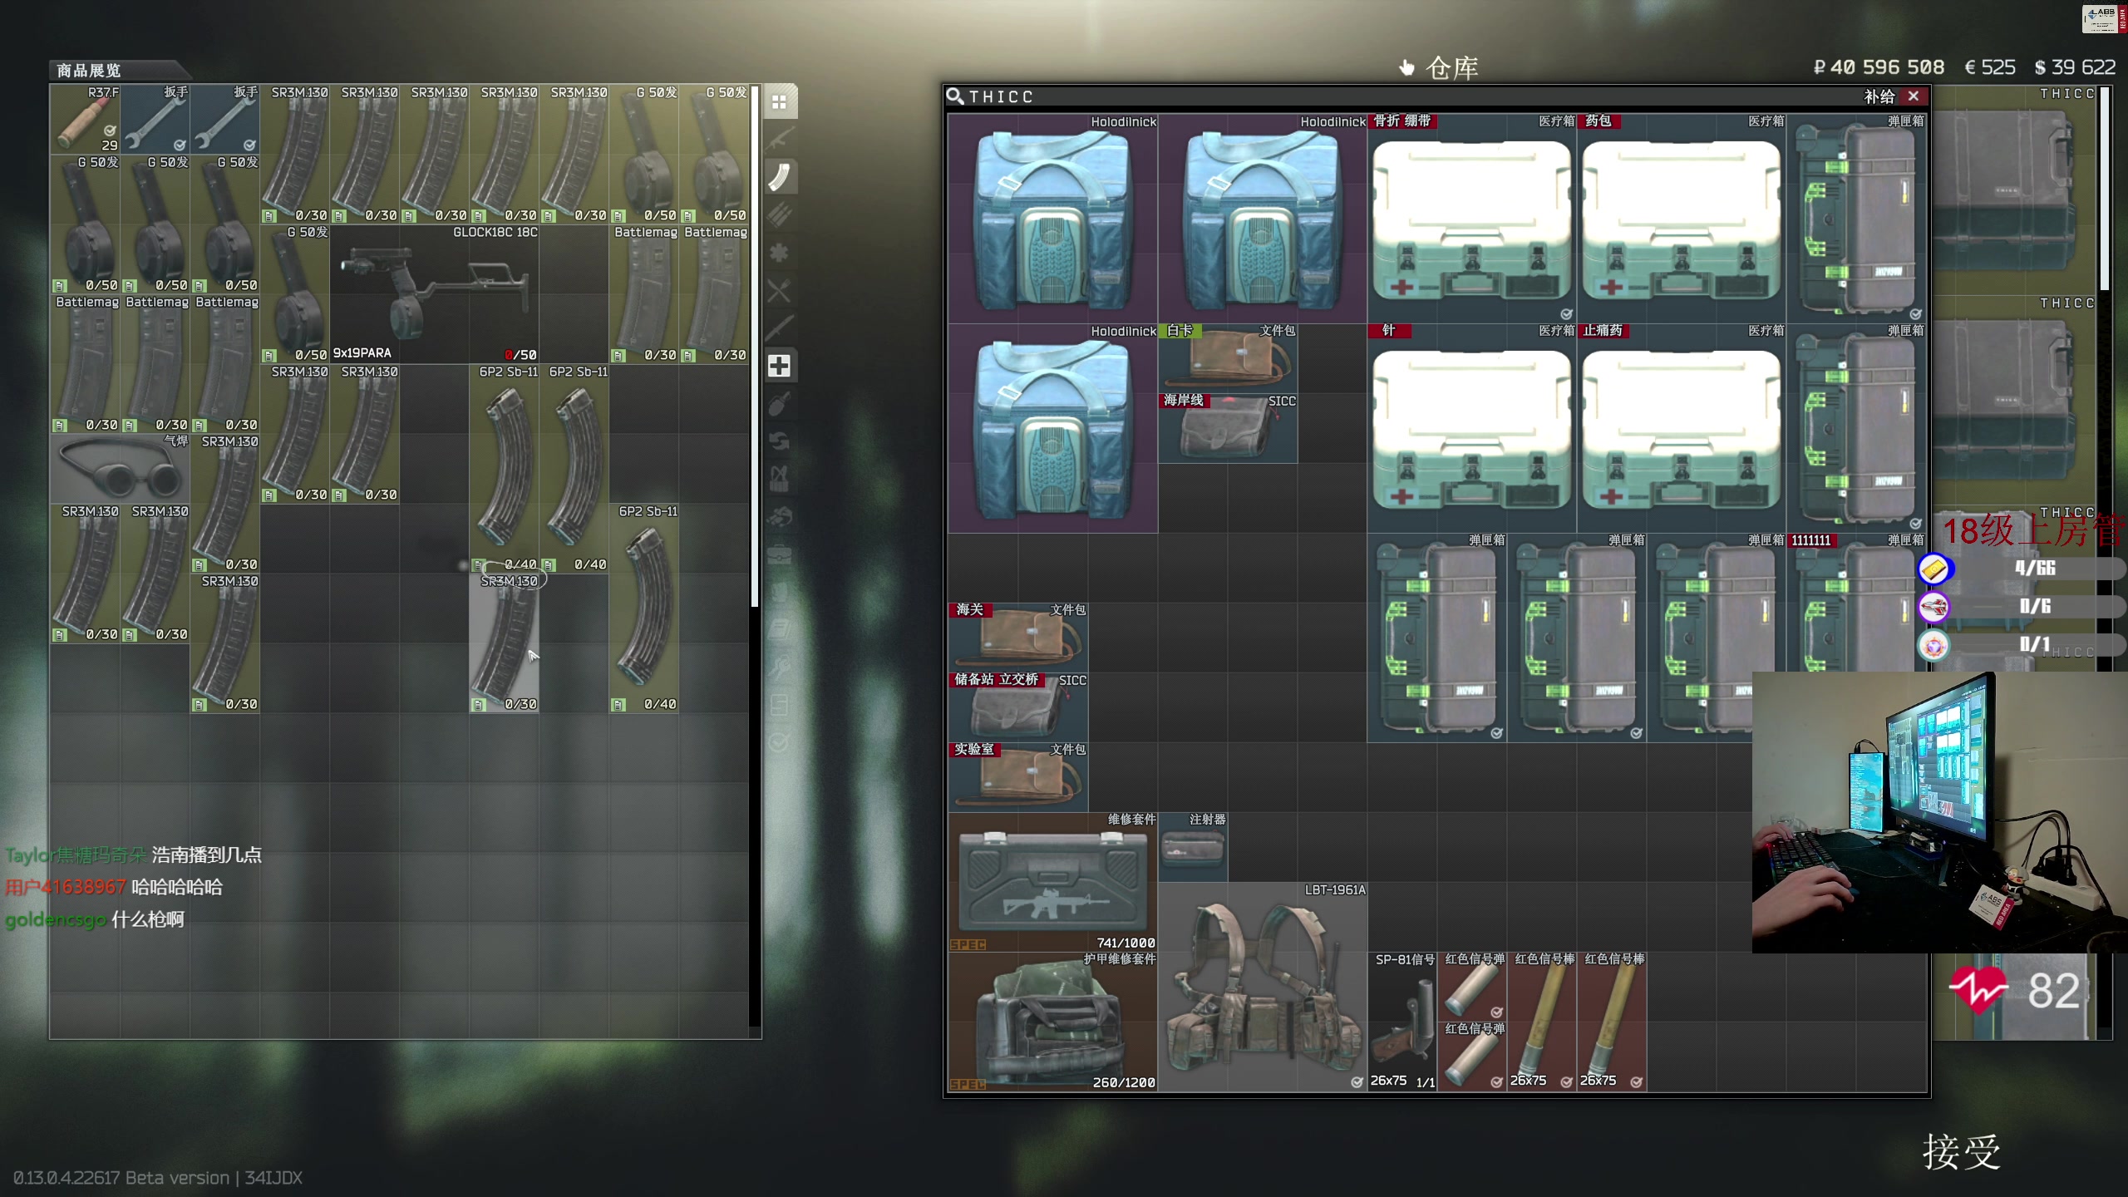Choose the gear-shaped parts category icon

(779, 252)
